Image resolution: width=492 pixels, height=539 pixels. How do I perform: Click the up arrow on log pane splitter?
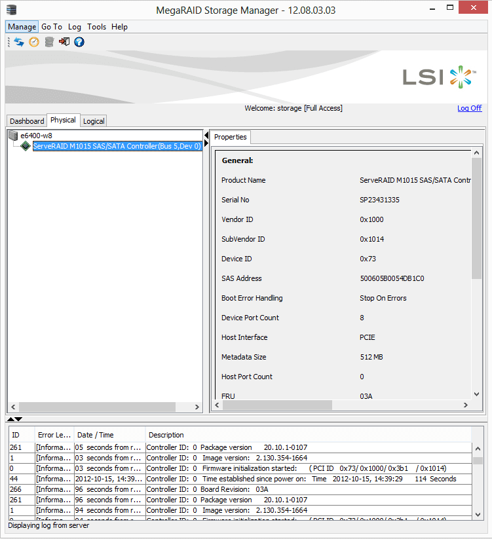10,419
